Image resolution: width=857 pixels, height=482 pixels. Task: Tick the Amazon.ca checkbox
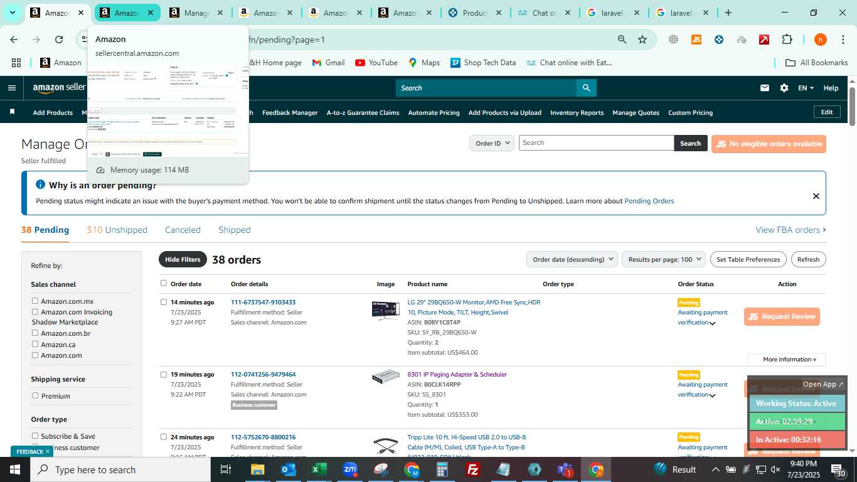pyautogui.click(x=35, y=344)
